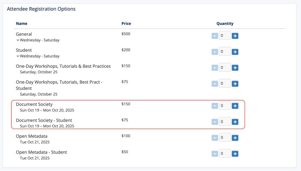Decrease Document Society quantity
The width and height of the screenshot is (301, 171).
215,106
